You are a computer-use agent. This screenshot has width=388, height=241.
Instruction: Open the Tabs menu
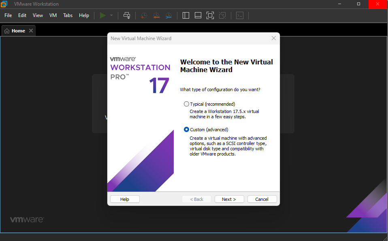pyautogui.click(x=68, y=15)
